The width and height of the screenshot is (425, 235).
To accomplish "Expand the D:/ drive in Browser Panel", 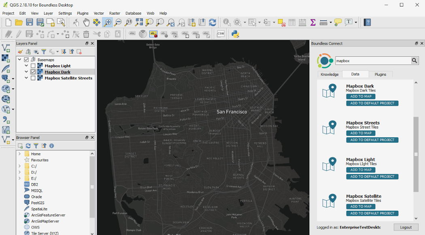I will (19, 172).
